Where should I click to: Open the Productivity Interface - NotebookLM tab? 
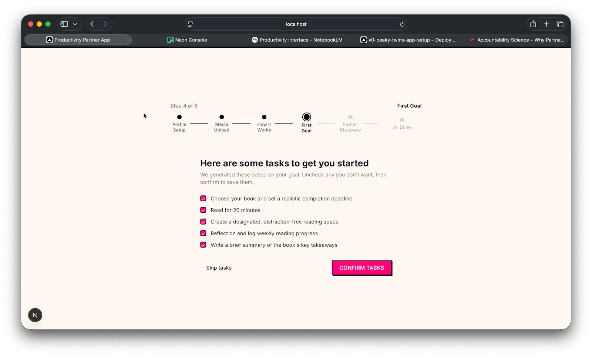297,40
